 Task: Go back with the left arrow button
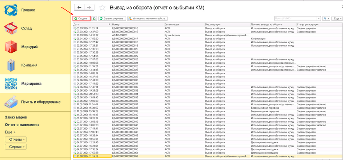point(79,7)
